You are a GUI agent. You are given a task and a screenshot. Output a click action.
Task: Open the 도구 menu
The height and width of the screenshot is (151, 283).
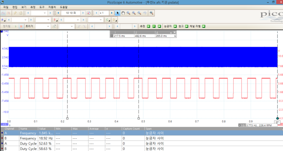42,7
